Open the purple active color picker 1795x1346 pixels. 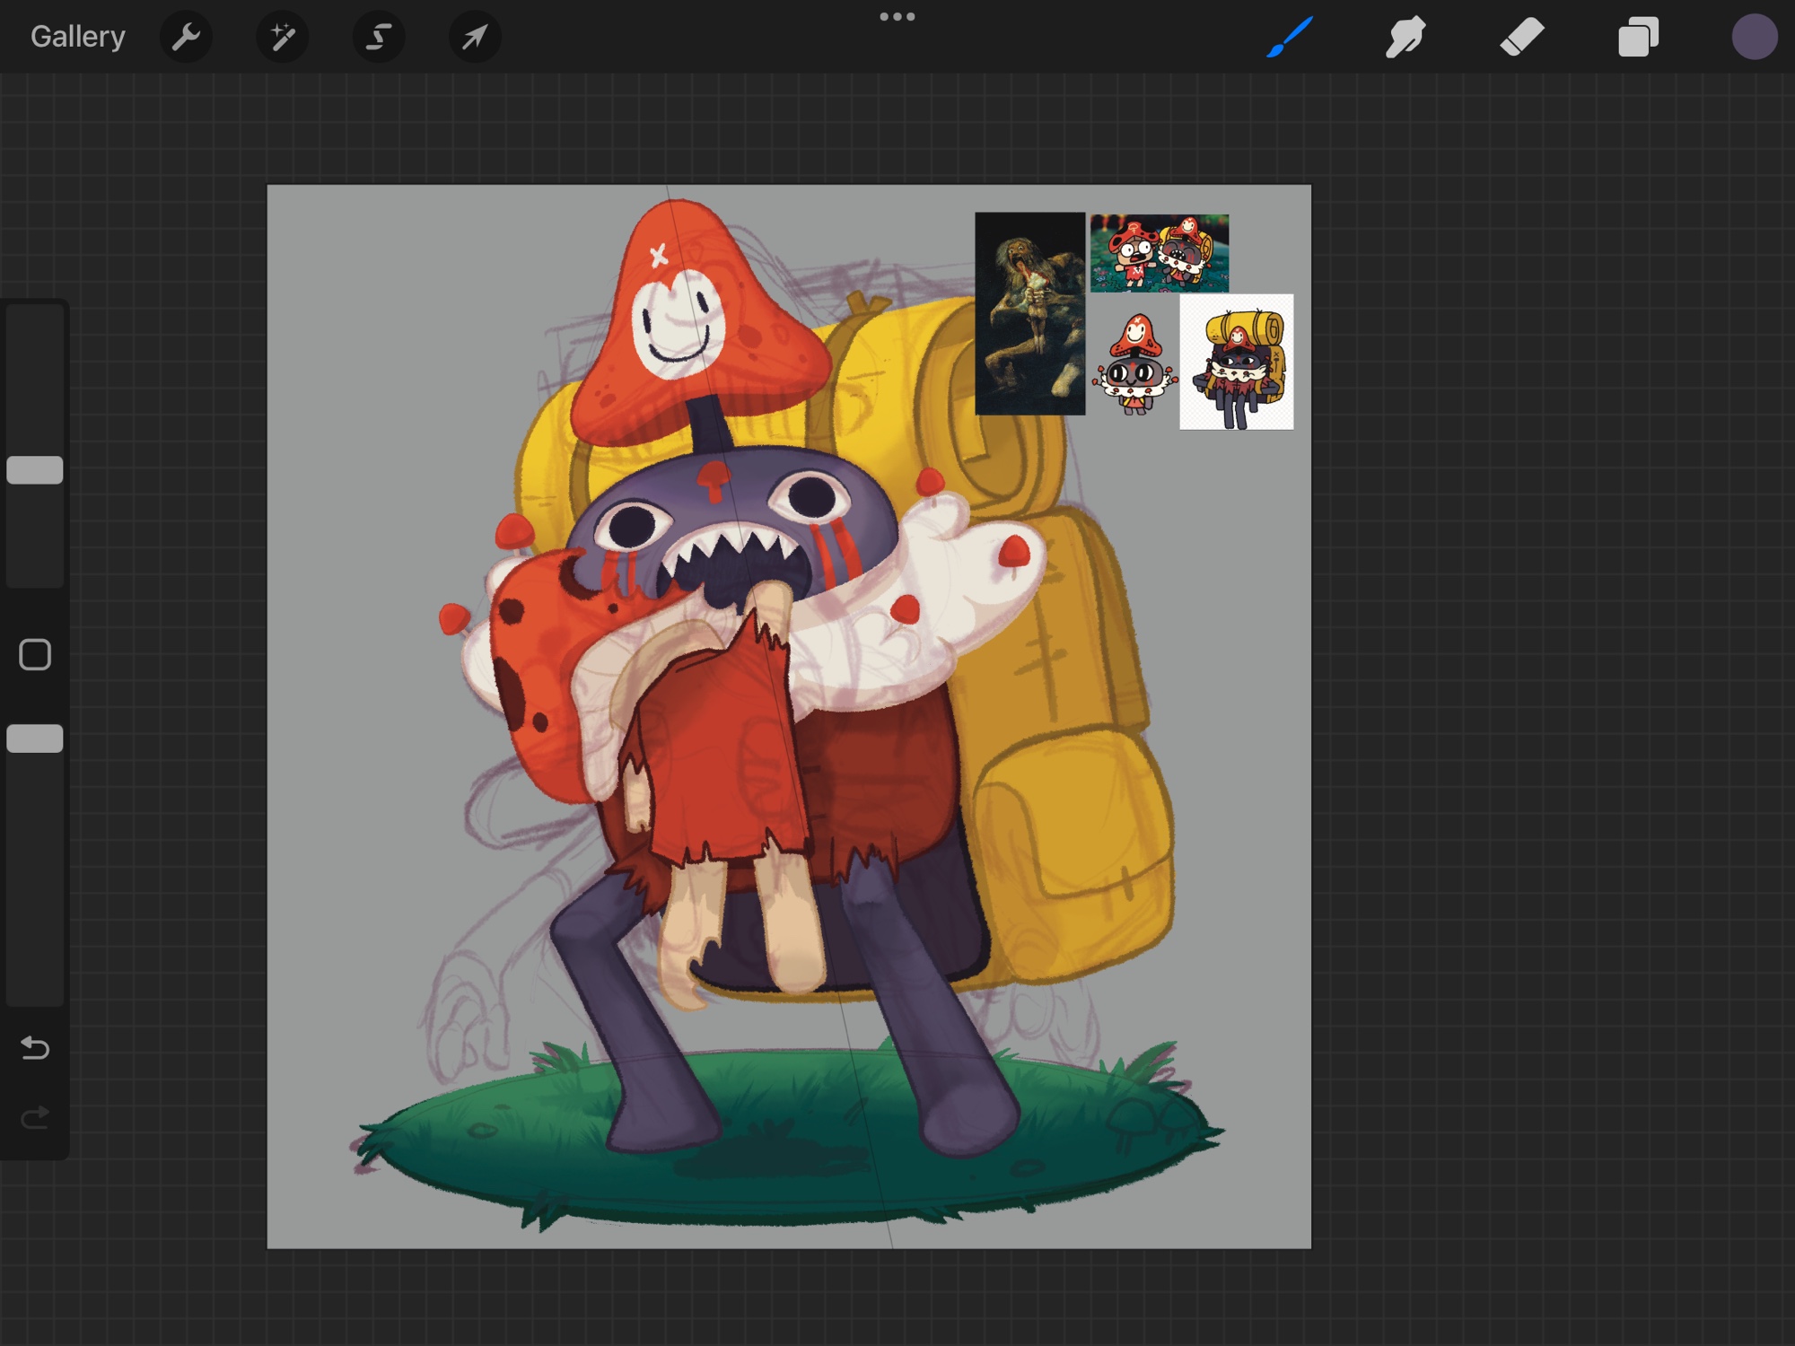1754,37
